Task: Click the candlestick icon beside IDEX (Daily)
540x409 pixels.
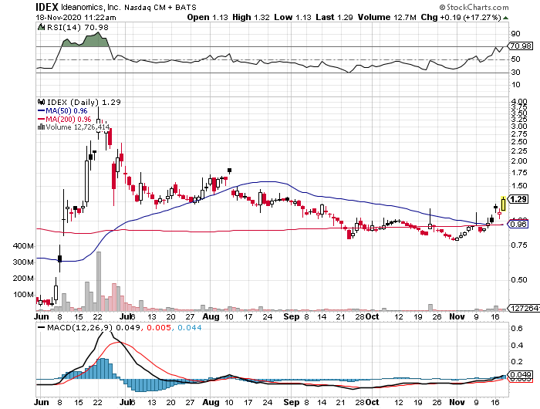Action: [x=41, y=102]
